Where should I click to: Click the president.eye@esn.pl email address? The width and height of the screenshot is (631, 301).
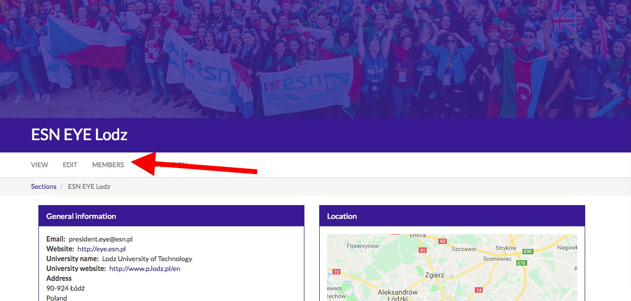[x=100, y=239]
